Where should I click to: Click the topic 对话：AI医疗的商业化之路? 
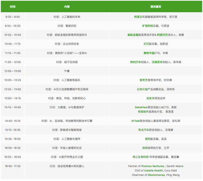pyautogui.click(x=67, y=157)
